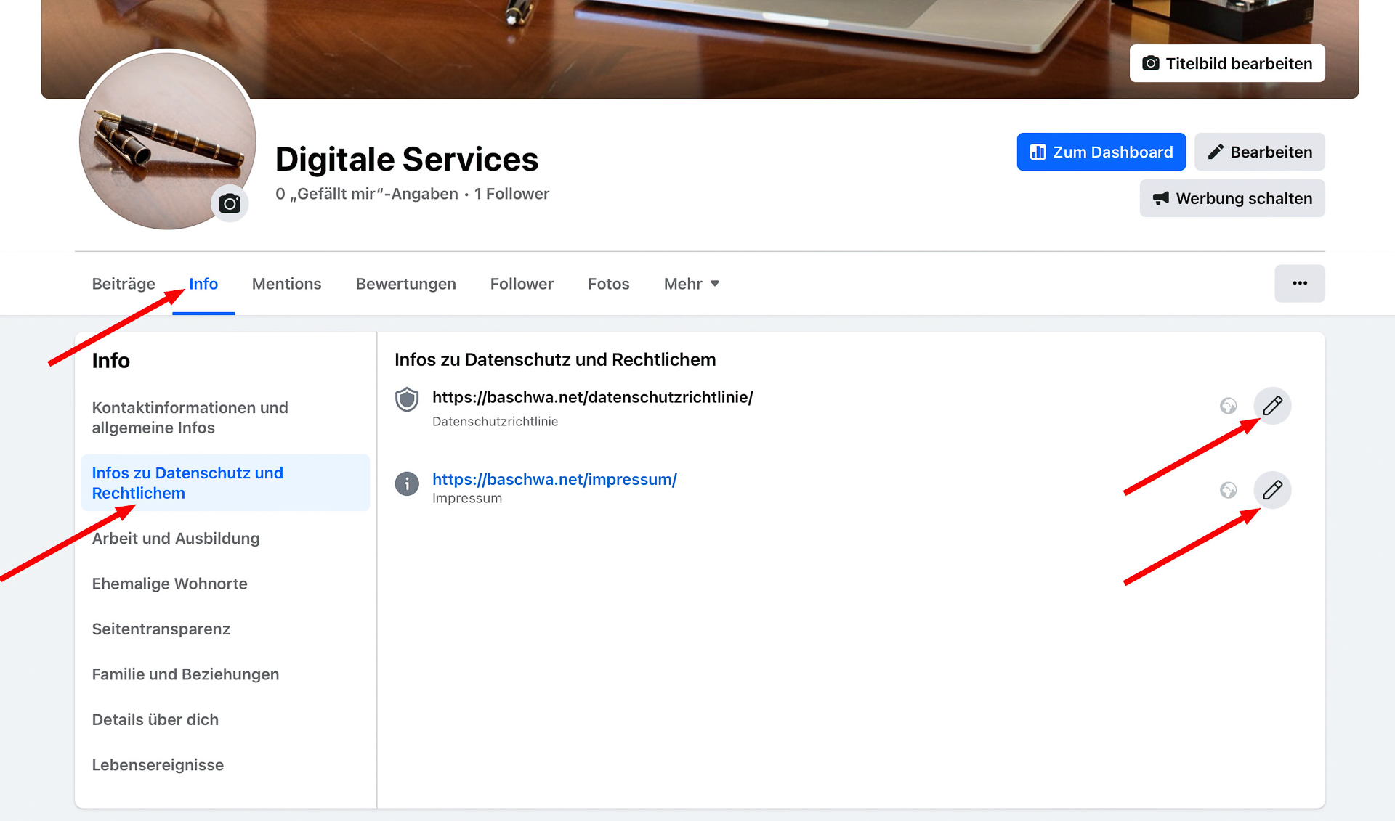Select Seitentransparenz in the Info sidebar

click(x=161, y=629)
